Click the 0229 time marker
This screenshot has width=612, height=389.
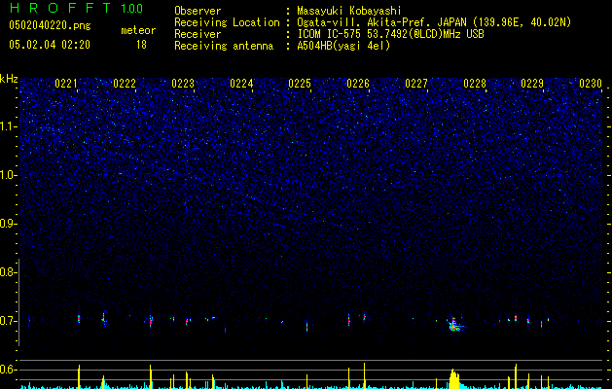(533, 84)
